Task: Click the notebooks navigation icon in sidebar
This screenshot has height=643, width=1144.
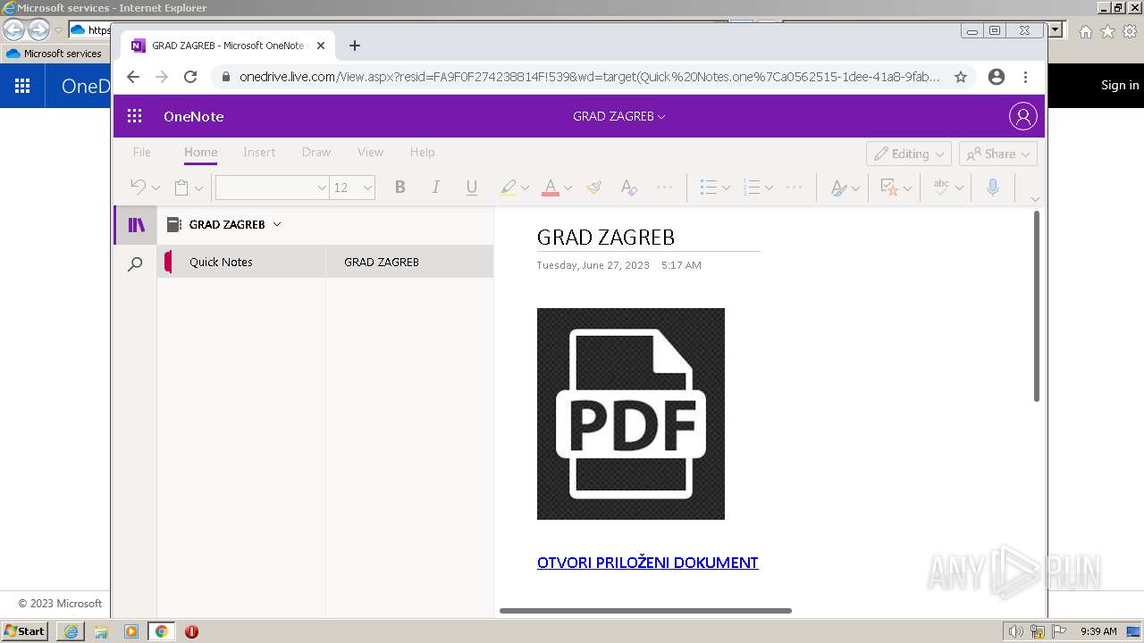Action: [136, 225]
